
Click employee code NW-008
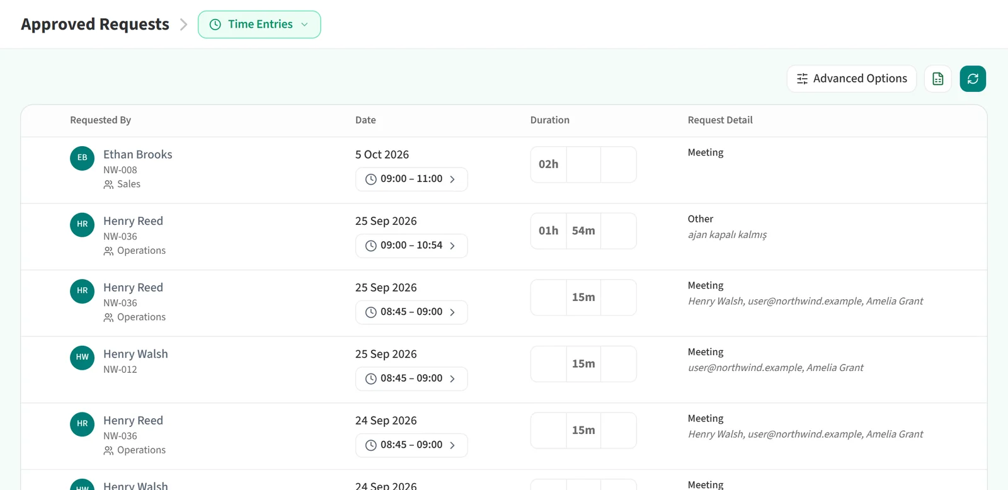pos(120,170)
